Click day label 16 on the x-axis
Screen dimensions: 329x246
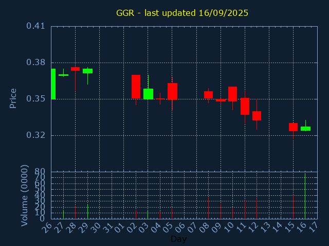coord(301,228)
